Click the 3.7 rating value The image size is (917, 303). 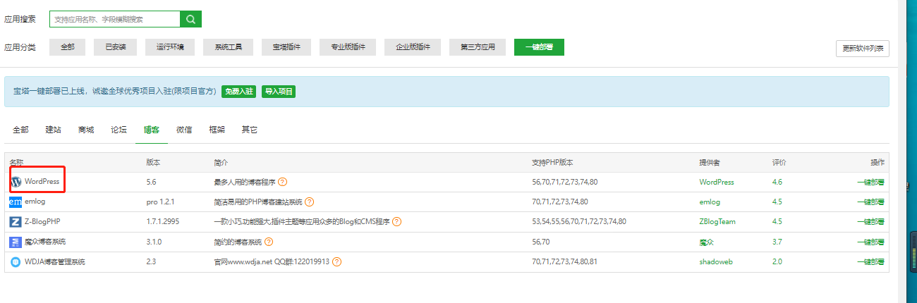[x=777, y=242]
